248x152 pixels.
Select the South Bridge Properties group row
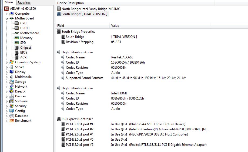pos(76,31)
